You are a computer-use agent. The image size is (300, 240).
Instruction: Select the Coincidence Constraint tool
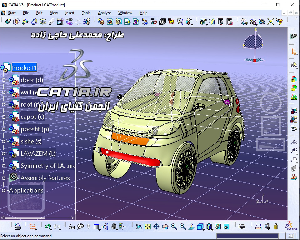[7, 22]
